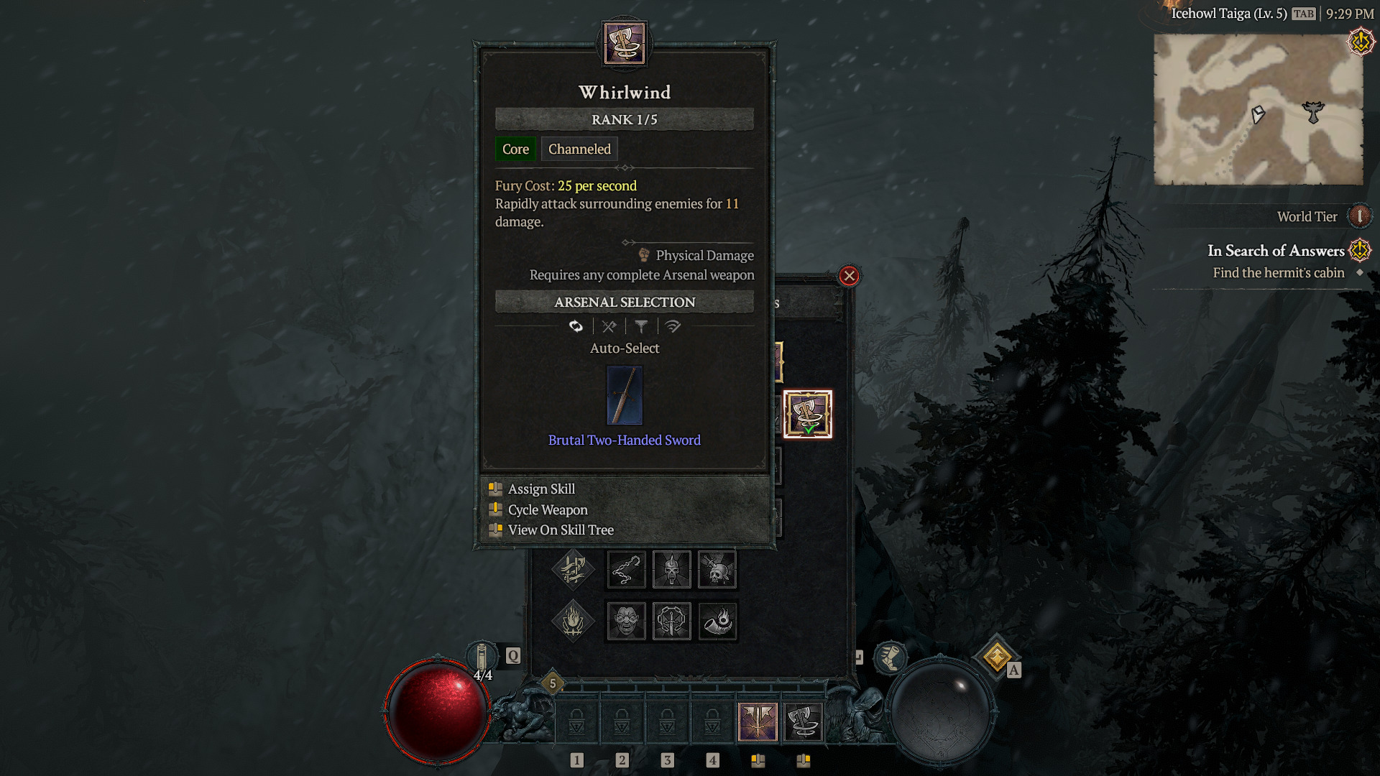
Task: Switch to the Channeled skill tab
Action: point(578,149)
